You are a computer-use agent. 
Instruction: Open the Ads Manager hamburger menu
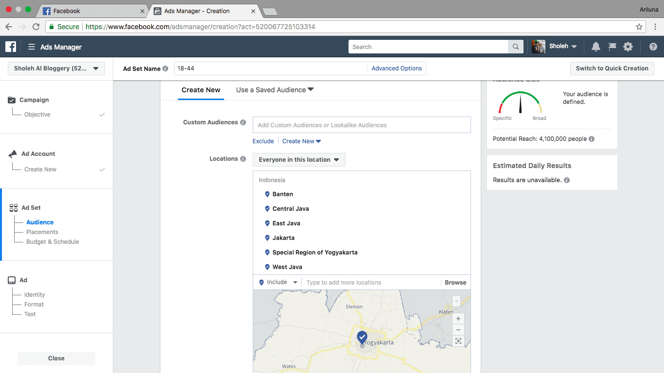tap(32, 47)
